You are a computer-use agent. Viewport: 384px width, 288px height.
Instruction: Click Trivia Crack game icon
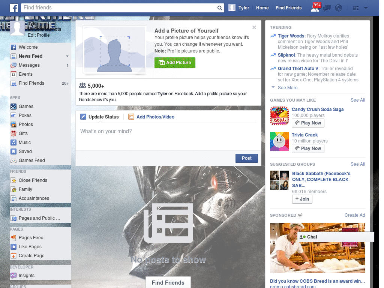click(279, 141)
